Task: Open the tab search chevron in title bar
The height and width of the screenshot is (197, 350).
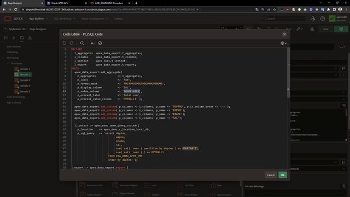Action: (x=320, y=3)
